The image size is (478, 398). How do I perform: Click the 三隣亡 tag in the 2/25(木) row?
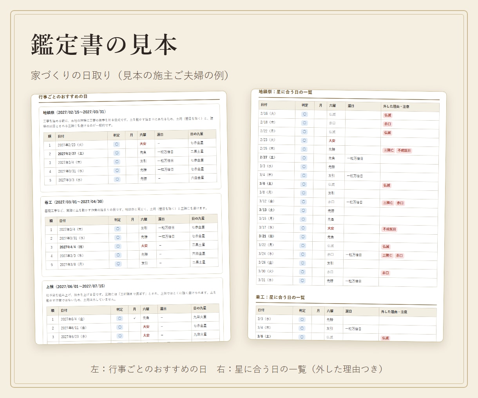pos(389,150)
